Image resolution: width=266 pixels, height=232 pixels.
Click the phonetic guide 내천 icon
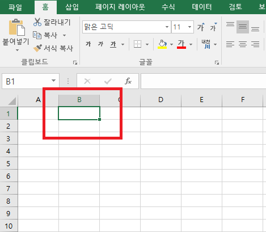206,44
